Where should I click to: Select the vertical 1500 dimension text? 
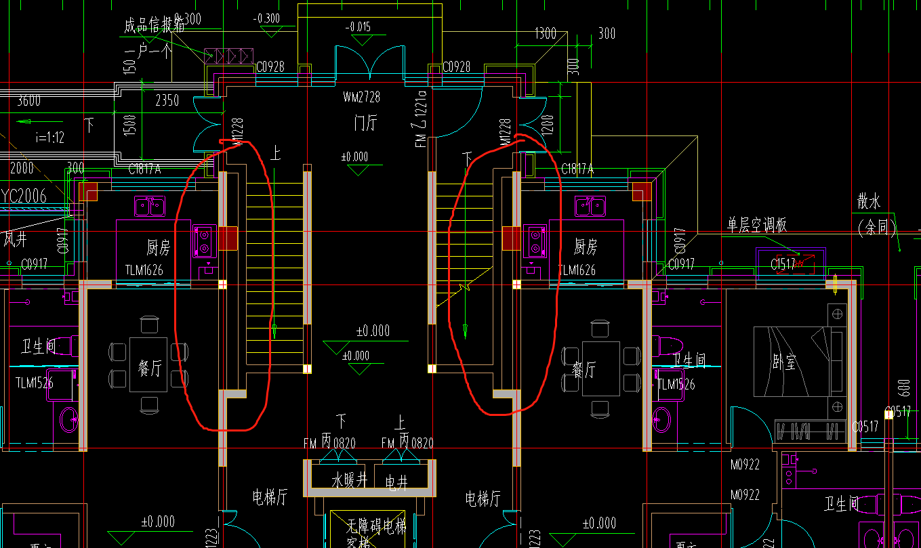[x=130, y=125]
